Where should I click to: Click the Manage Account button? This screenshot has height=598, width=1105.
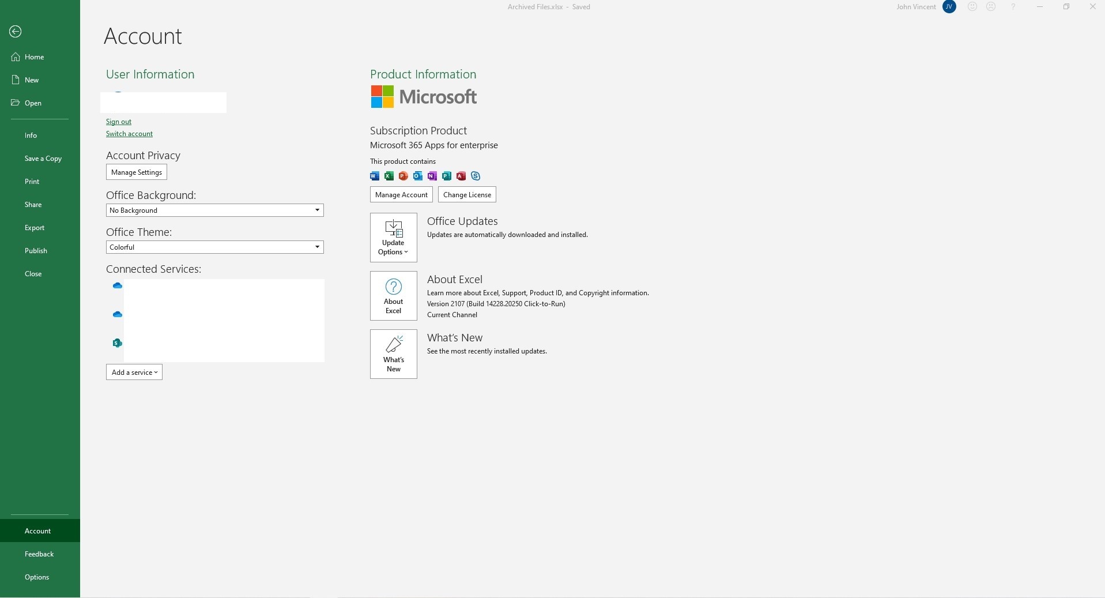[x=401, y=195]
